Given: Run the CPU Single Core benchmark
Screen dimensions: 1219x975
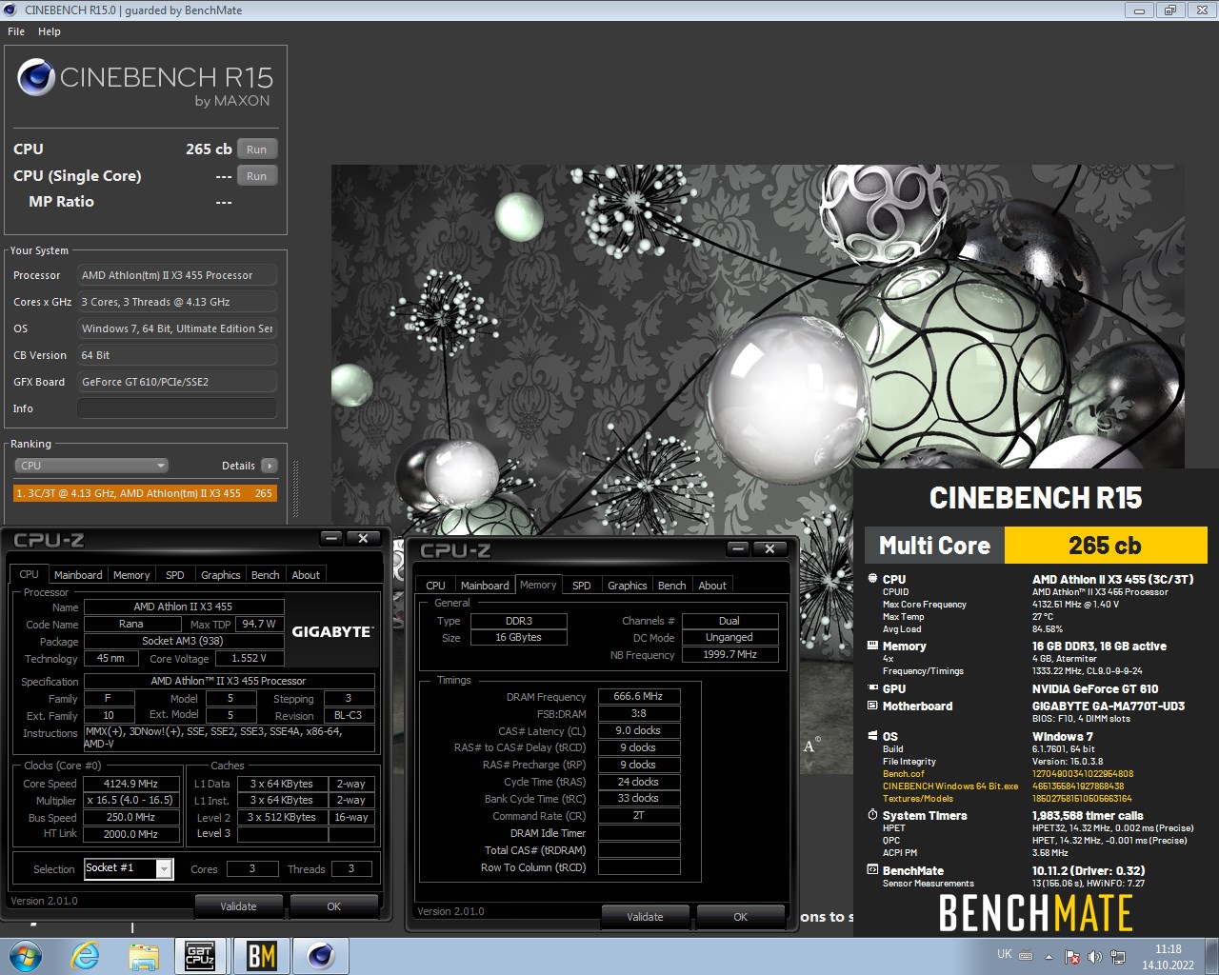Looking at the screenshot, I should pyautogui.click(x=257, y=176).
